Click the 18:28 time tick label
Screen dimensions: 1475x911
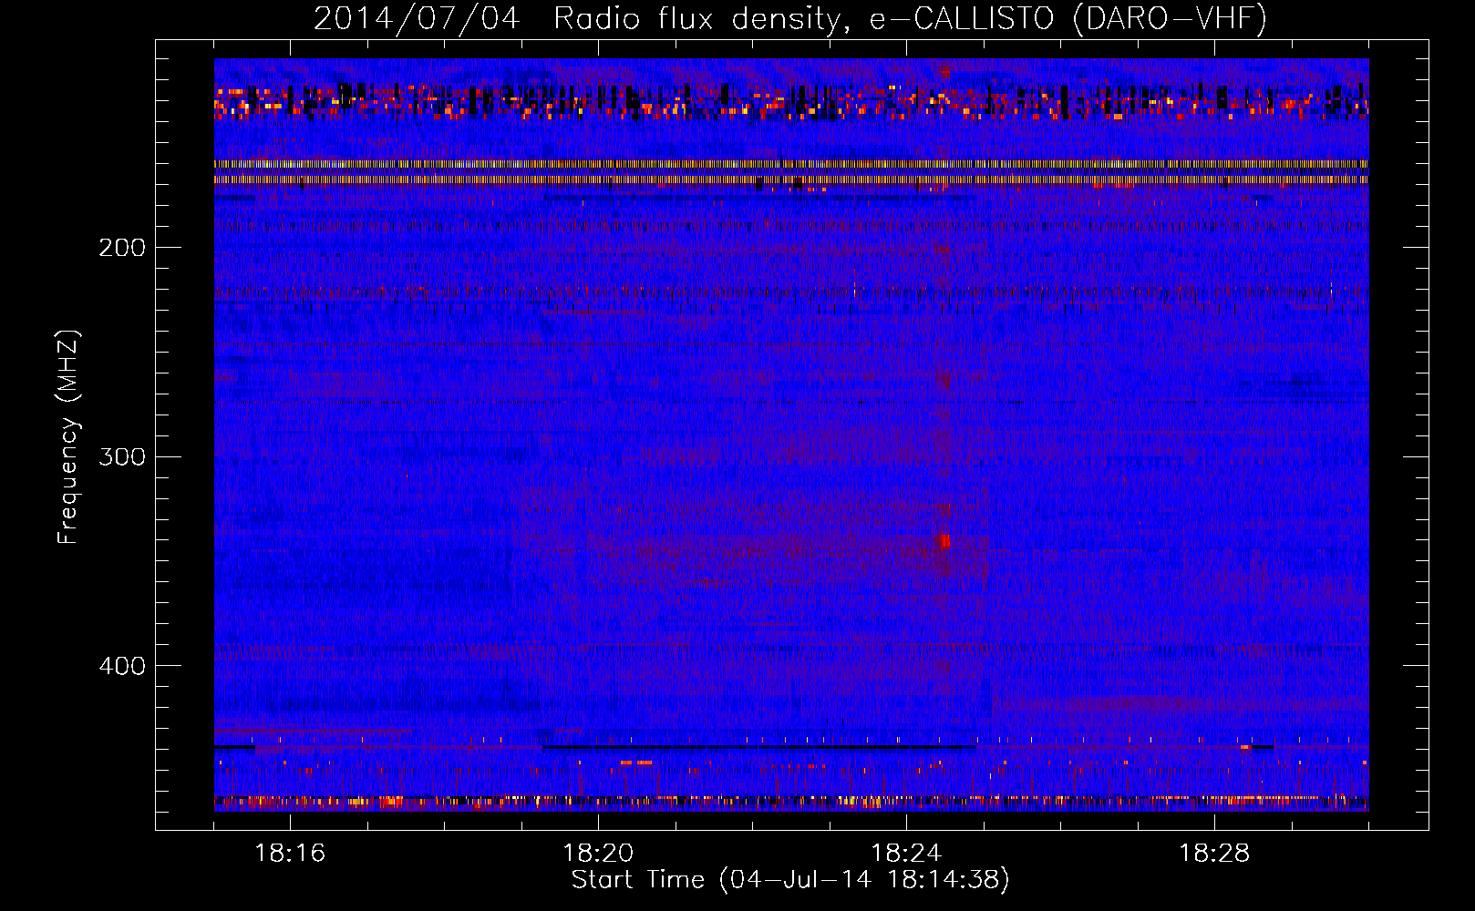[1214, 854]
